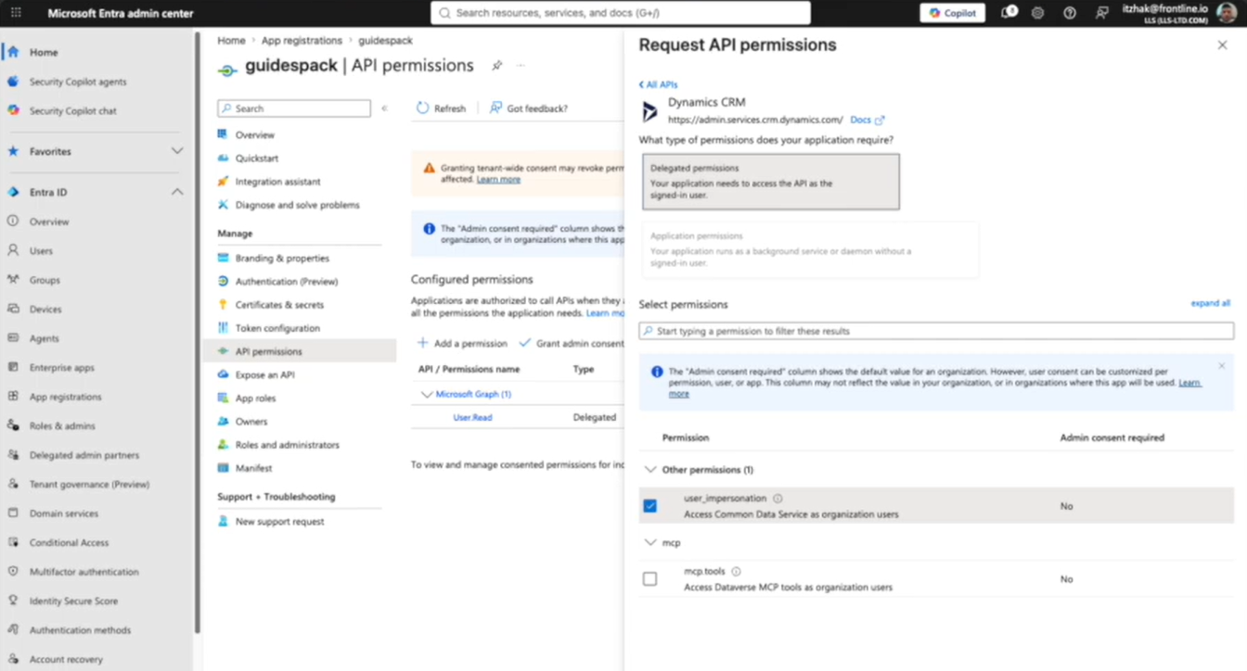Open Manifest in the app menu
The width and height of the screenshot is (1247, 671).
point(253,468)
